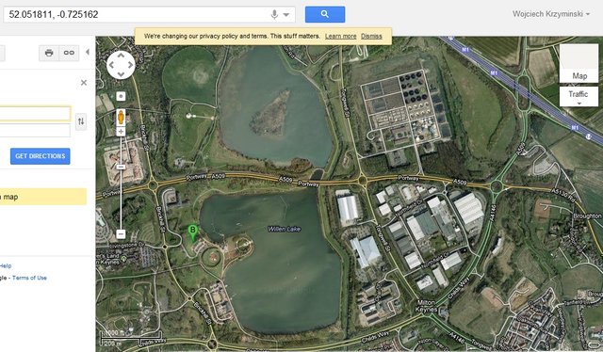Click the Terms of Use link
Viewport: 603px width, 352px height.
pyautogui.click(x=29, y=278)
